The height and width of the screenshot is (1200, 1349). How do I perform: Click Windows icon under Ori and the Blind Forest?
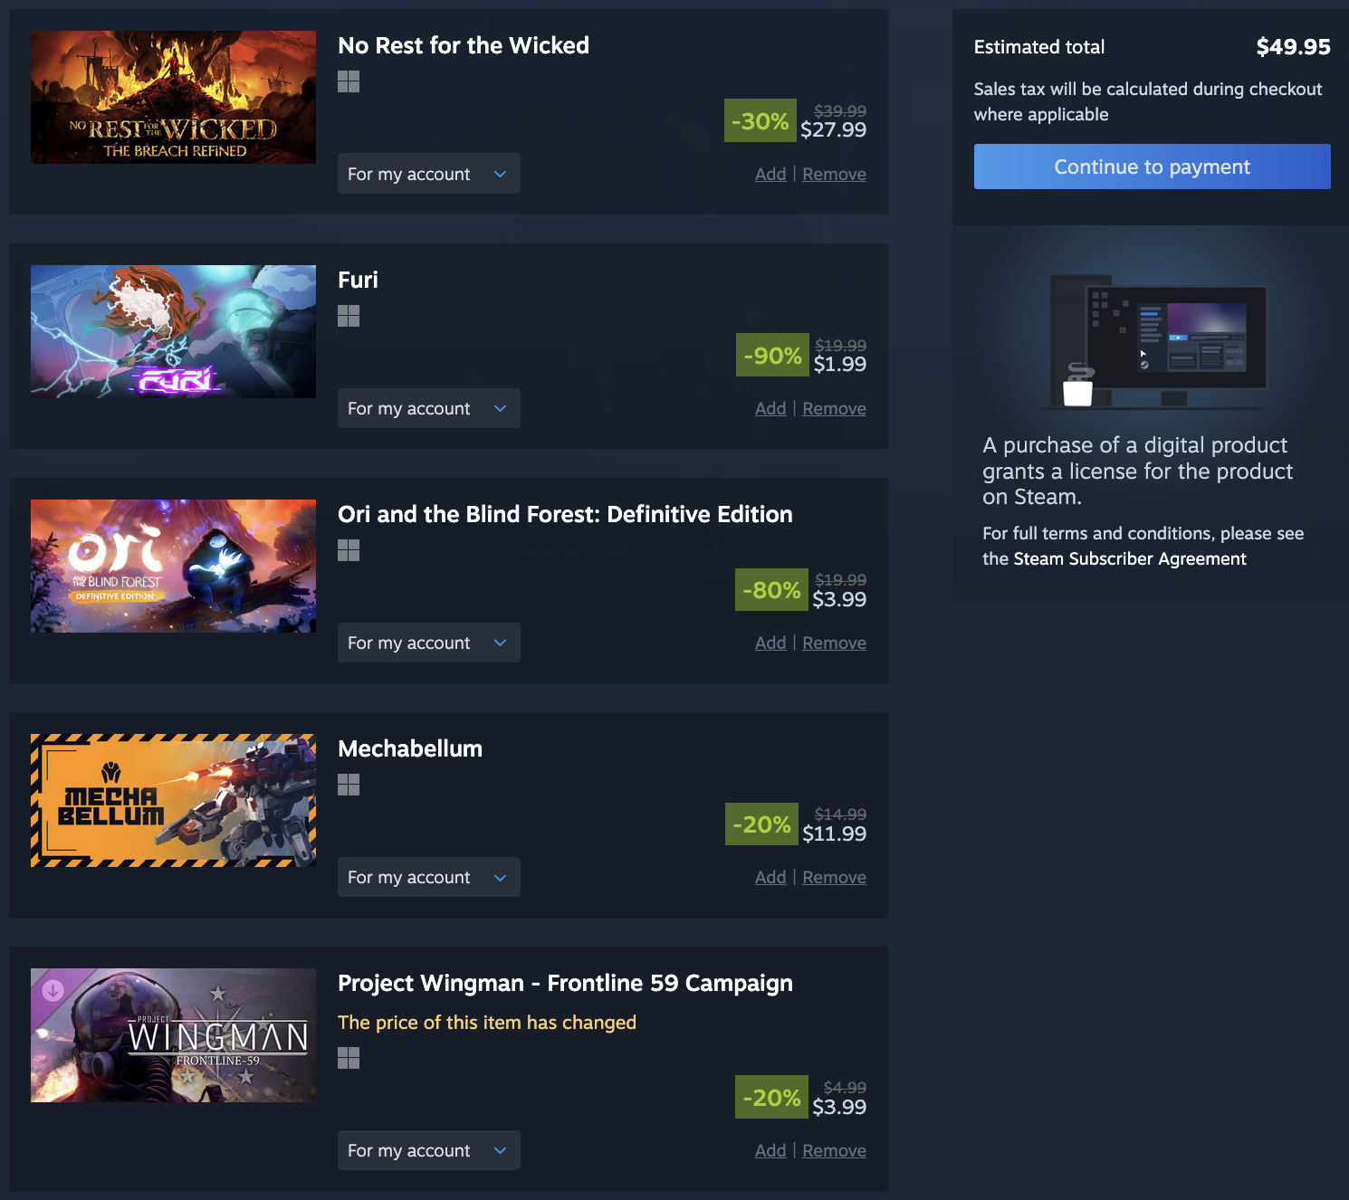coord(349,550)
